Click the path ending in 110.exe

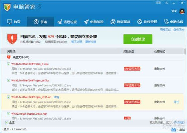45,85
